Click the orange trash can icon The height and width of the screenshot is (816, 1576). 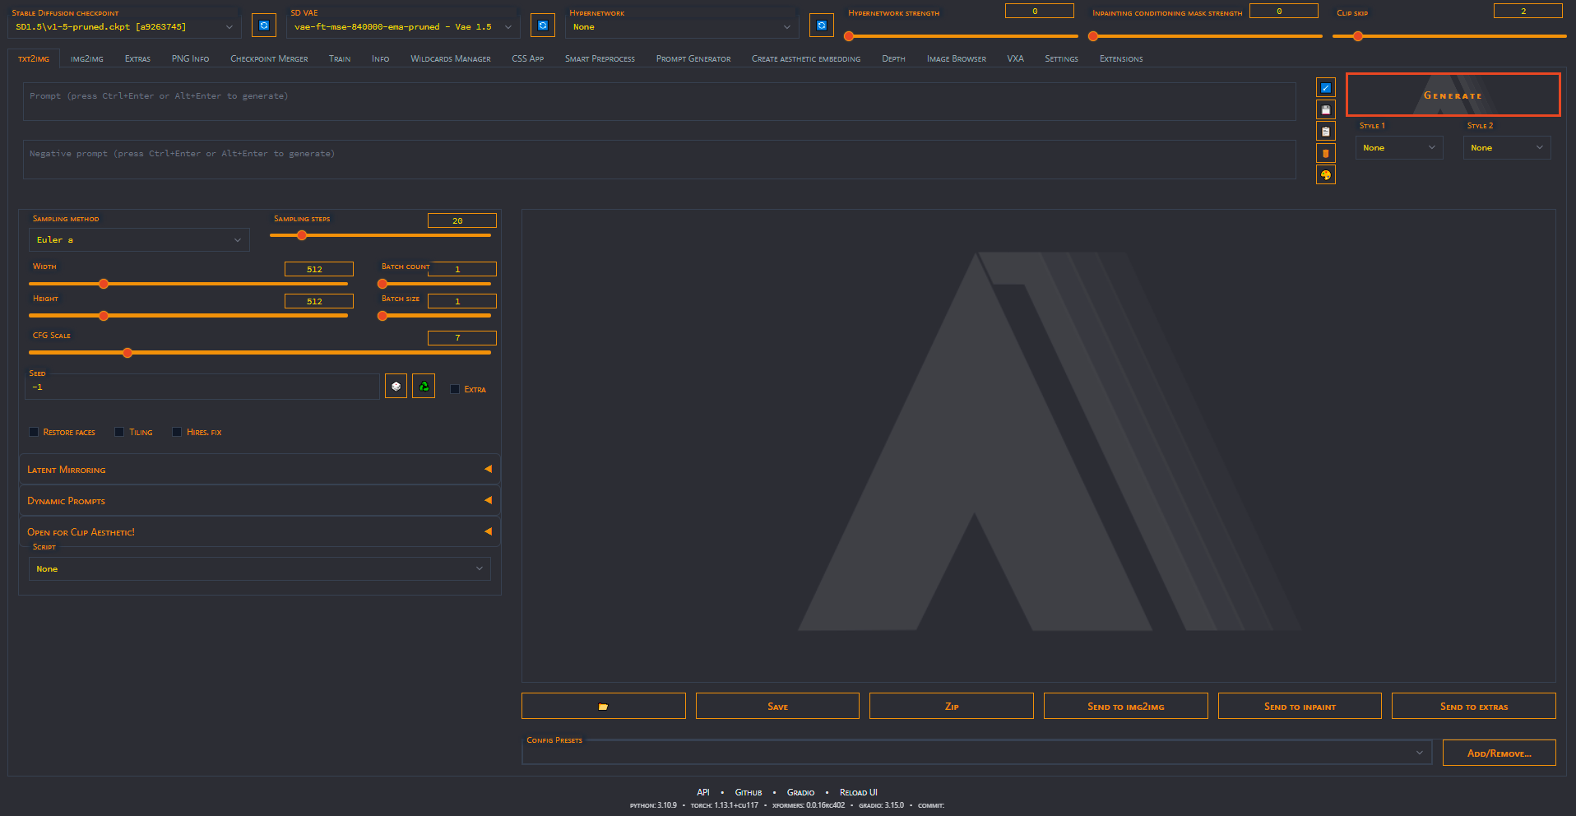pyautogui.click(x=1326, y=153)
